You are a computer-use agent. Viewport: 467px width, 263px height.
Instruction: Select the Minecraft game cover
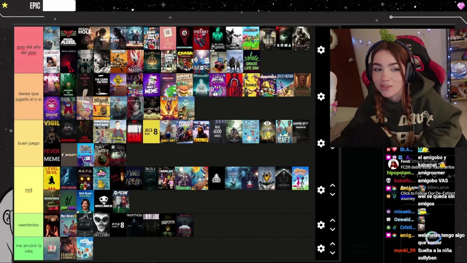(251, 38)
